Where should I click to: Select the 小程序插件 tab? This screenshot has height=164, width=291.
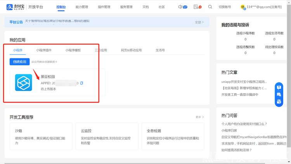point(44,50)
